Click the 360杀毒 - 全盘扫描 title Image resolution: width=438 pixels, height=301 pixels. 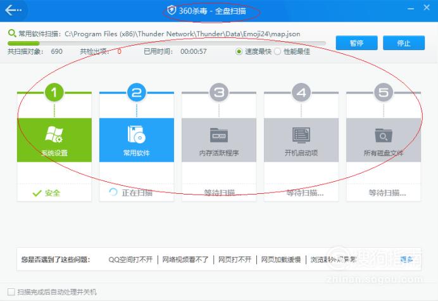coord(212,11)
